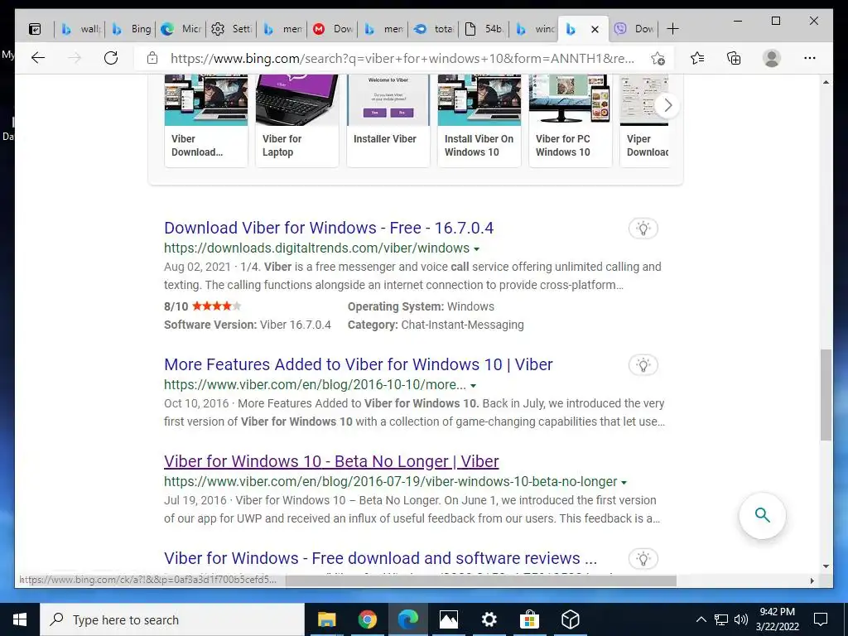Switch to the Bing tab
The image size is (848, 636).
[x=131, y=29]
